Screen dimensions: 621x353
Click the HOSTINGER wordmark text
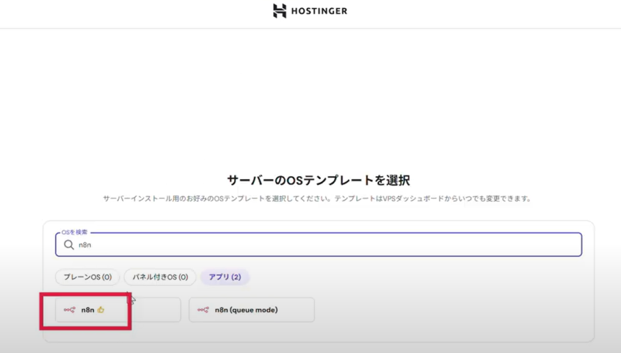319,11
